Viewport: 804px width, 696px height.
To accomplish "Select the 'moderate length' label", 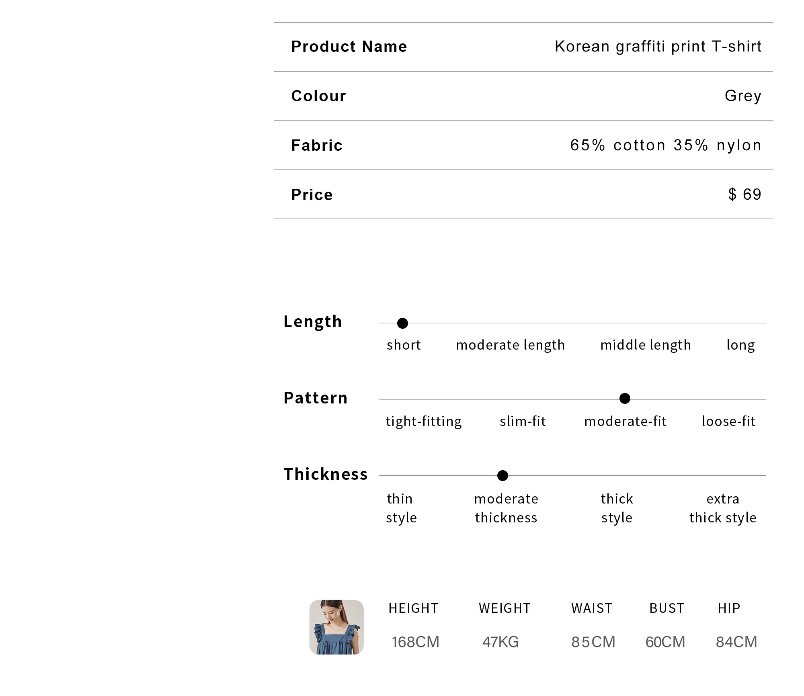I will (511, 345).
